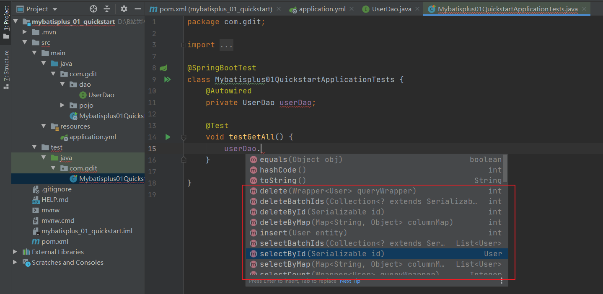Run test class via double-arrow gutter icon
603x294 pixels.
point(168,79)
